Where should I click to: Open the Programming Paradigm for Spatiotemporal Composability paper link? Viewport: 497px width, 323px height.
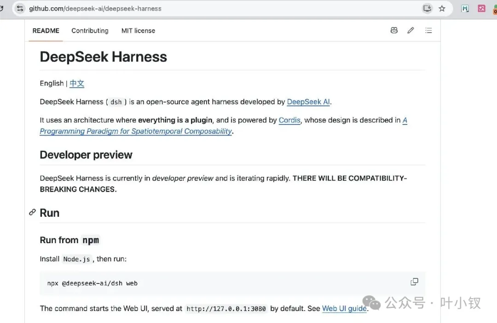(x=136, y=131)
